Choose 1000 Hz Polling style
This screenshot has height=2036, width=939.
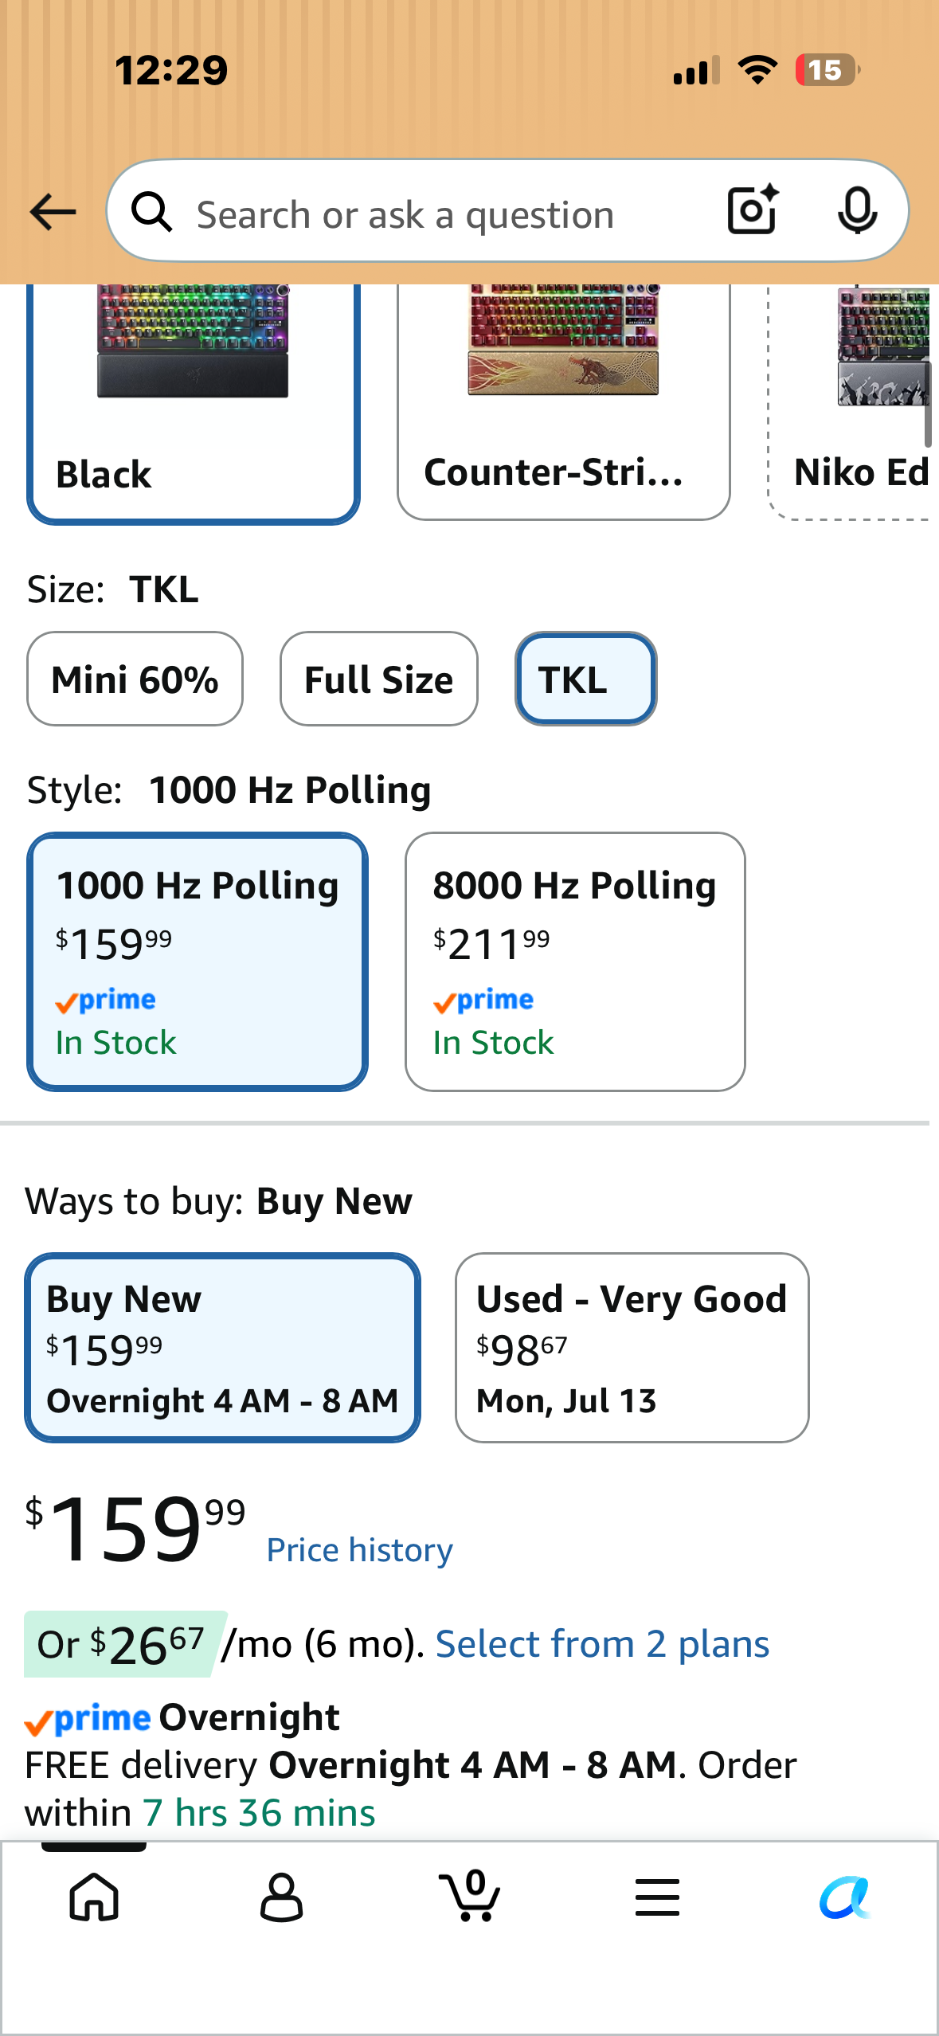tap(198, 961)
